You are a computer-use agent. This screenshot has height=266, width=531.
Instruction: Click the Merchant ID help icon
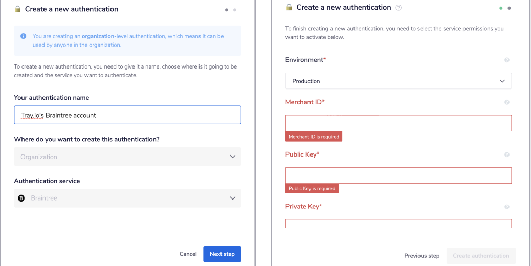pos(506,102)
